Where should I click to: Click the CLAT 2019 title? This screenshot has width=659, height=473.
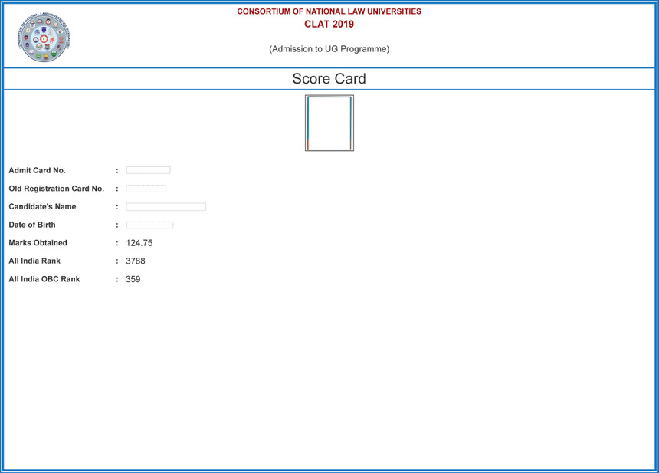329,24
